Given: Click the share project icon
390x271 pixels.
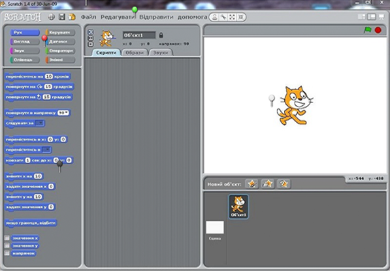Looking at the screenshot, I should click(x=72, y=17).
